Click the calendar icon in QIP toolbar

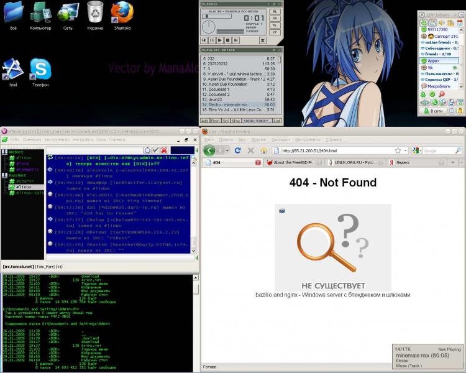[x=460, y=22]
